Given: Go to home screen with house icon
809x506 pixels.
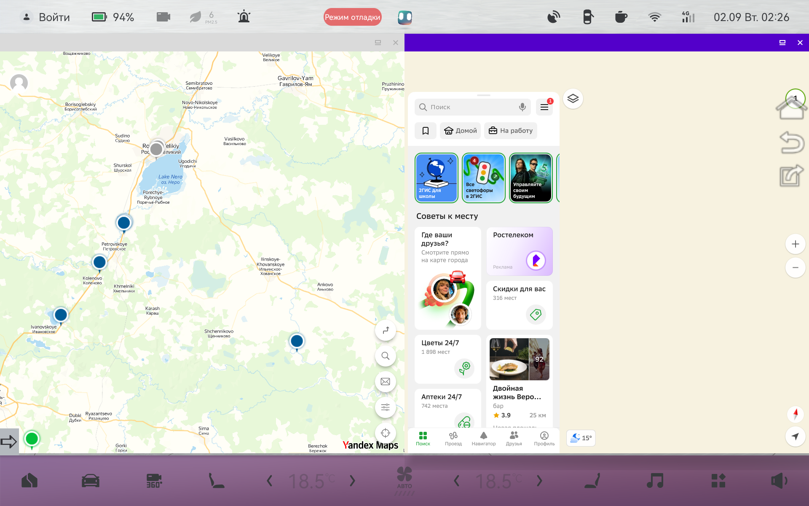Looking at the screenshot, I should pos(792,109).
